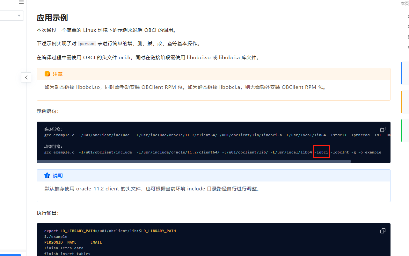Click the finish insert tables line
The height and width of the screenshot is (256, 409).
(x=67, y=254)
